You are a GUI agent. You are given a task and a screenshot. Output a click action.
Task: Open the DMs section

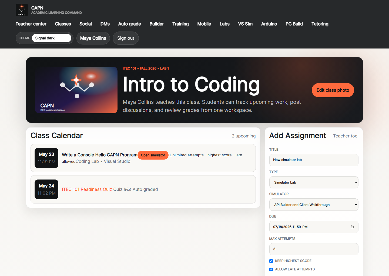[105, 24]
